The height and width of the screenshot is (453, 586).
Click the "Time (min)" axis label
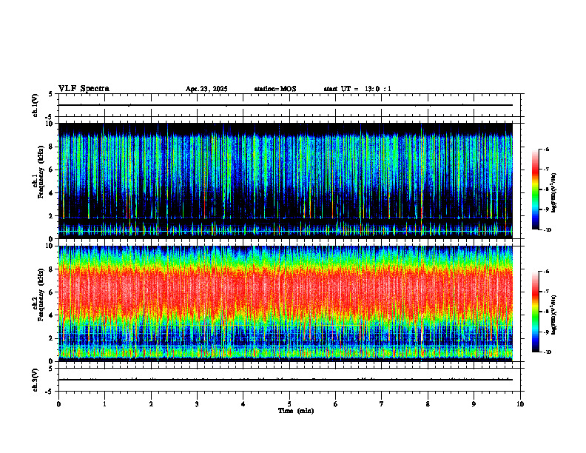point(296,411)
